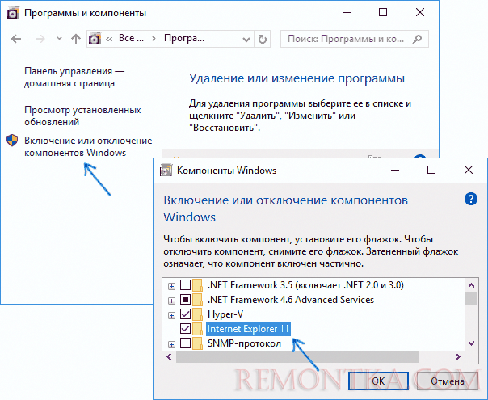Click the horizontal scroll-left arrow

pyautogui.click(x=170, y=356)
